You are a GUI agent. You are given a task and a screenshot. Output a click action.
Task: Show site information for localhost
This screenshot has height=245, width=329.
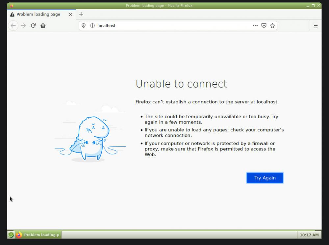coord(92,26)
